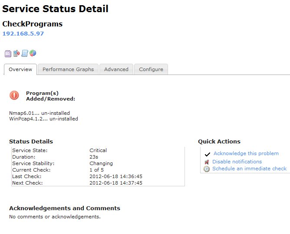Switch to the Overview tab

click(20, 69)
